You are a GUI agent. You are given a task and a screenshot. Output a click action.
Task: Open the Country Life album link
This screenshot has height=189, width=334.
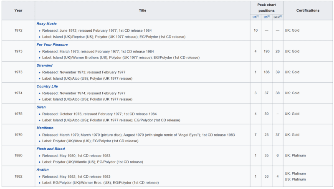click(x=47, y=86)
